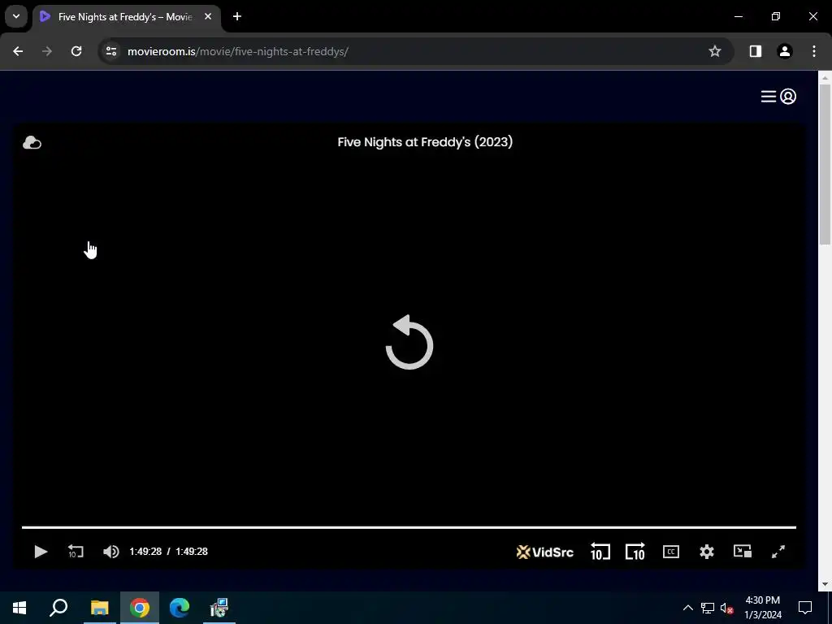The width and height of the screenshot is (832, 624).
Task: Show hidden system tray icons
Action: click(687, 608)
